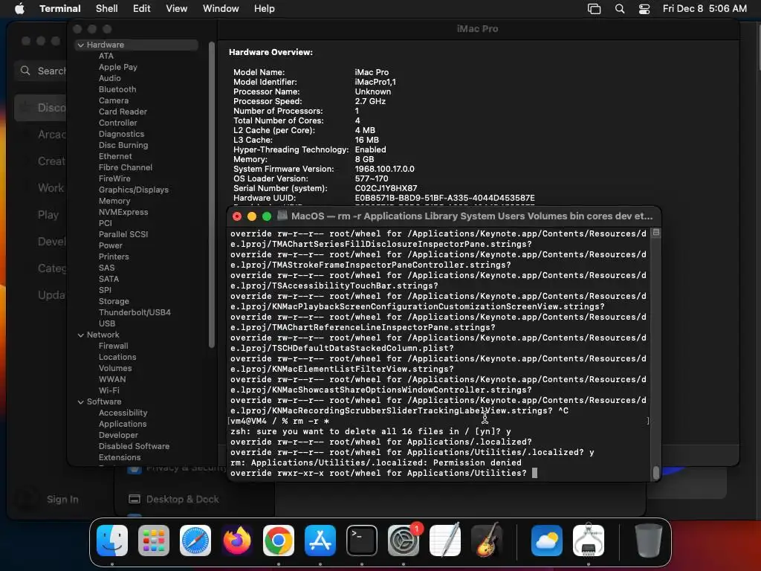Viewport: 761px width, 571px height.
Task: Select Firewall under Network
Action: click(x=113, y=346)
